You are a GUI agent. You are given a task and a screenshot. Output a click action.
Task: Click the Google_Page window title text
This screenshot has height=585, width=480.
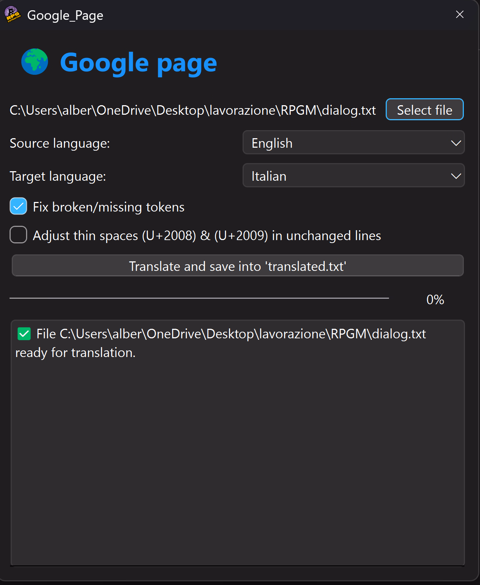(x=65, y=15)
